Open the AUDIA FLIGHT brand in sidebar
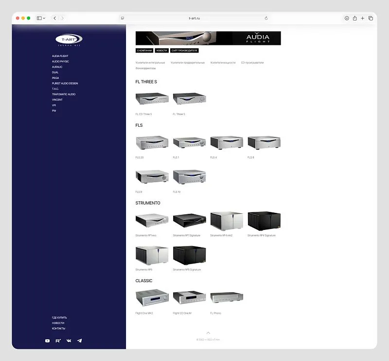Screen dimensions: 389x361 tap(60, 56)
